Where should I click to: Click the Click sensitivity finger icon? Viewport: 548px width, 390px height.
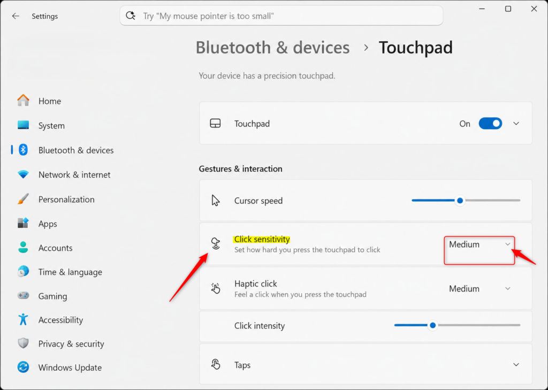216,243
